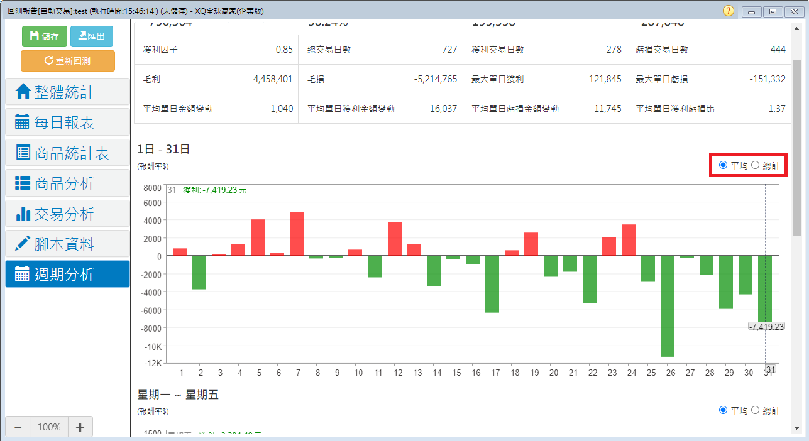The height and width of the screenshot is (441, 809).
Task: Open the 整體統計 overall statistics tab
Action: point(67,92)
